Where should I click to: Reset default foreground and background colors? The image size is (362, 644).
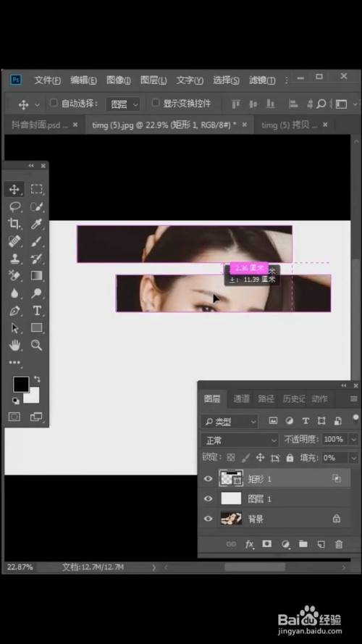pyautogui.click(x=15, y=401)
